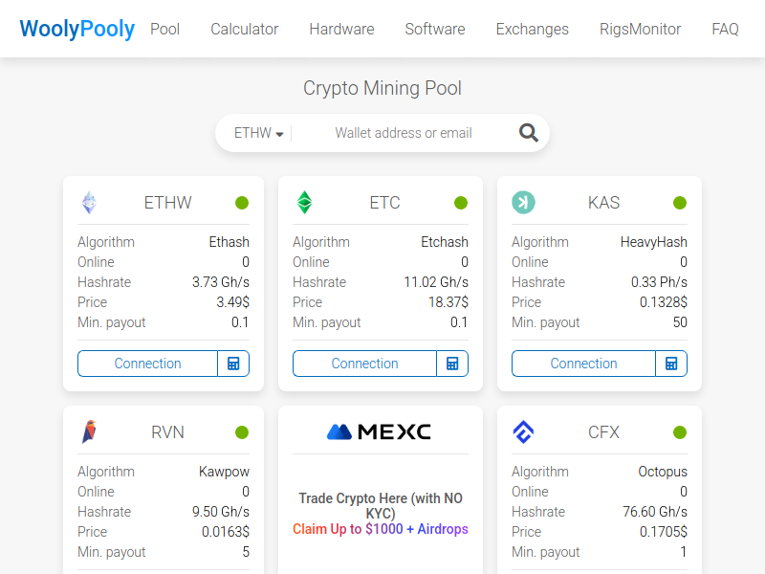Click the CFX Conflux logo icon
Image resolution: width=765 pixels, height=574 pixels.
click(x=523, y=432)
